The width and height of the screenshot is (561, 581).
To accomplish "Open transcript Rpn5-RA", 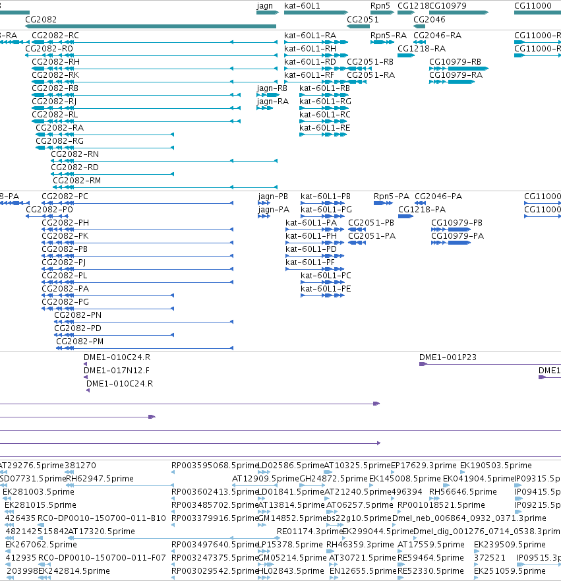I will (x=388, y=36).
